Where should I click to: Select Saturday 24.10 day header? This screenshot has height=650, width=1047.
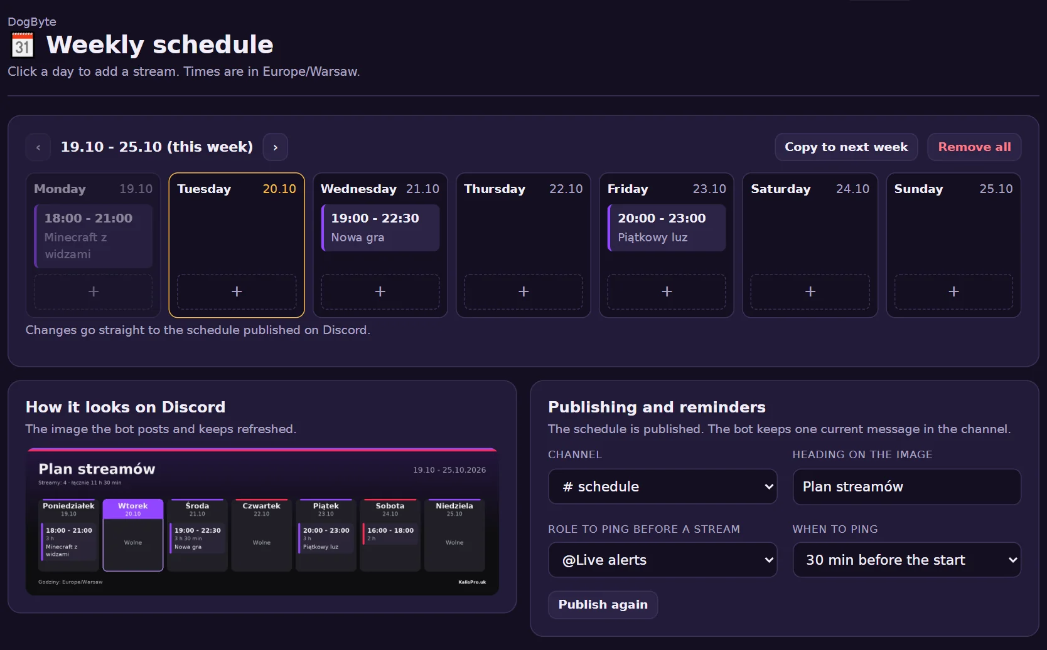tap(810, 189)
